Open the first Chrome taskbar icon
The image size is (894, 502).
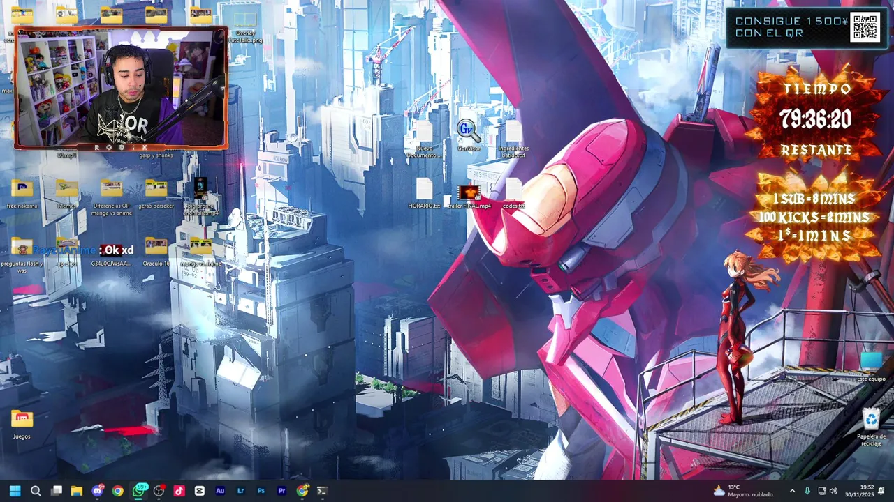point(117,491)
